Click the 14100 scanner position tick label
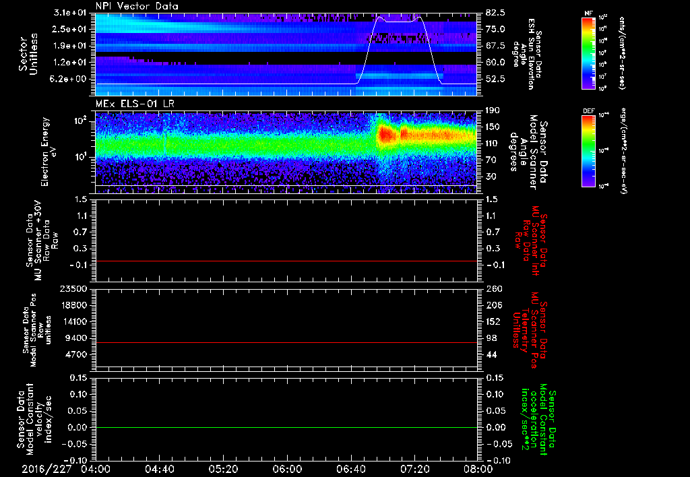690x477 pixels. (x=76, y=321)
